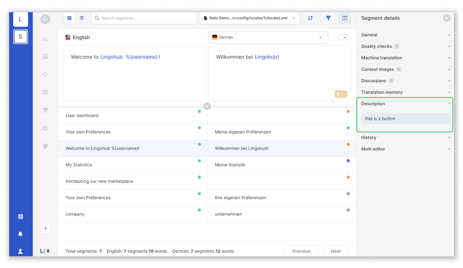Expand the Discussions section
463x268 pixels.
coord(405,81)
